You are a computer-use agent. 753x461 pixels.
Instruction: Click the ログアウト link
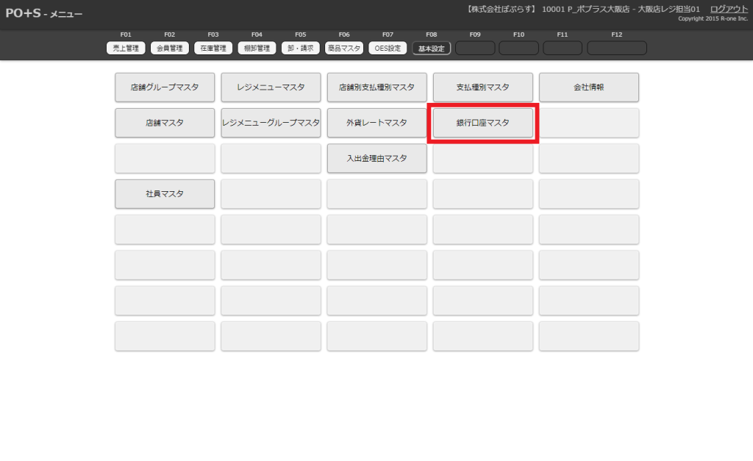729,9
